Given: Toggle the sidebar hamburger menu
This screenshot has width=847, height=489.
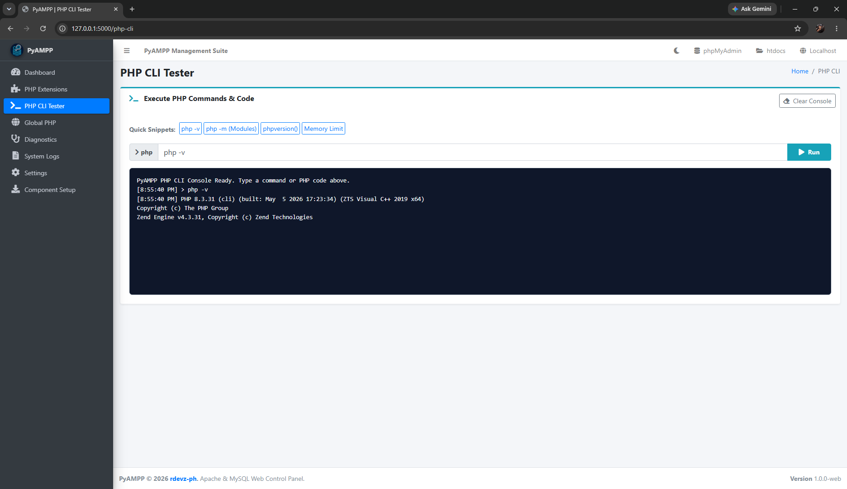Looking at the screenshot, I should tap(127, 51).
